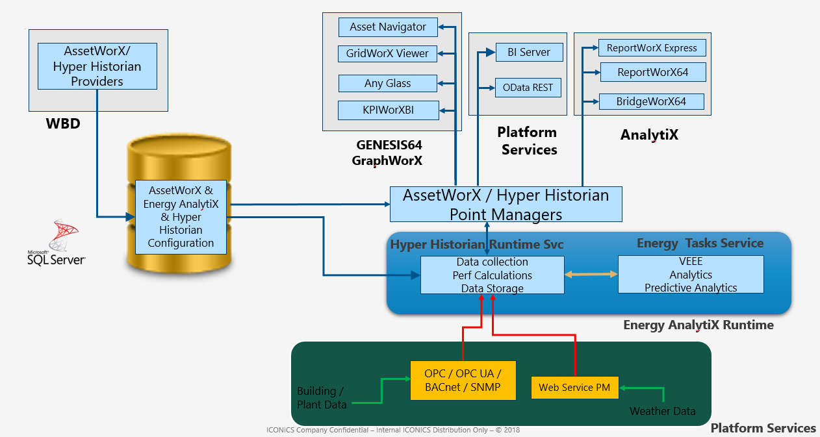Screen dimensions: 820x437
Task: Click the Asset Navigator block
Action: (x=387, y=27)
